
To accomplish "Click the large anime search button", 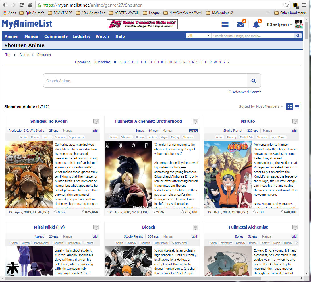I will 254,81.
